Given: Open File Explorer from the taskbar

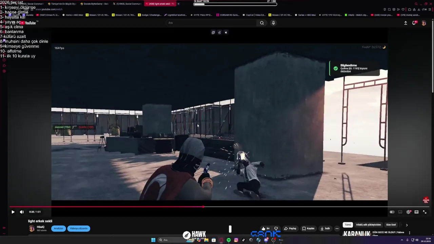Looking at the screenshot, I should [206, 240].
